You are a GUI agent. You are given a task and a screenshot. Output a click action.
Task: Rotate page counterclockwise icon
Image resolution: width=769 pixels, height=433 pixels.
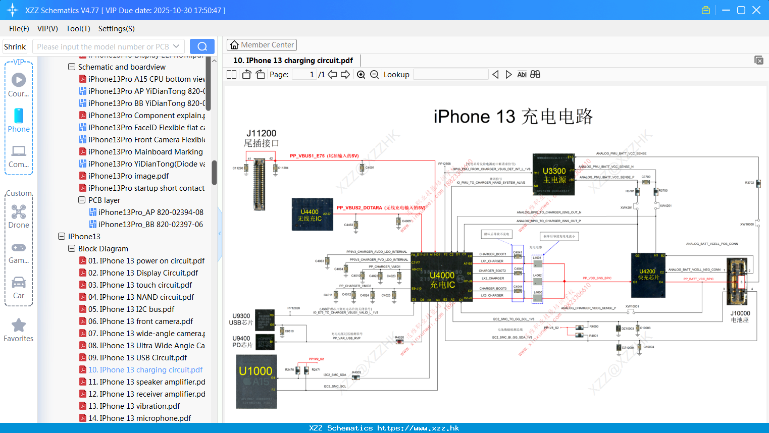246,74
